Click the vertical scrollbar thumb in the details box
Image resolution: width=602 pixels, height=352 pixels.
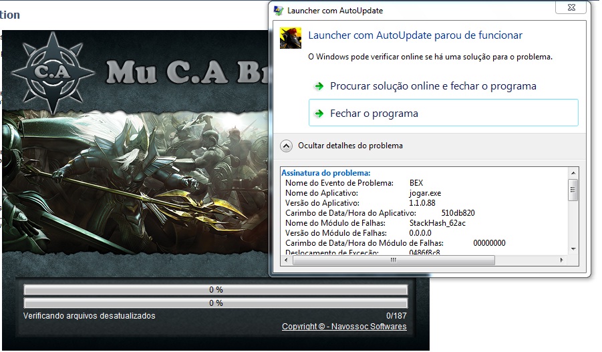(573, 190)
